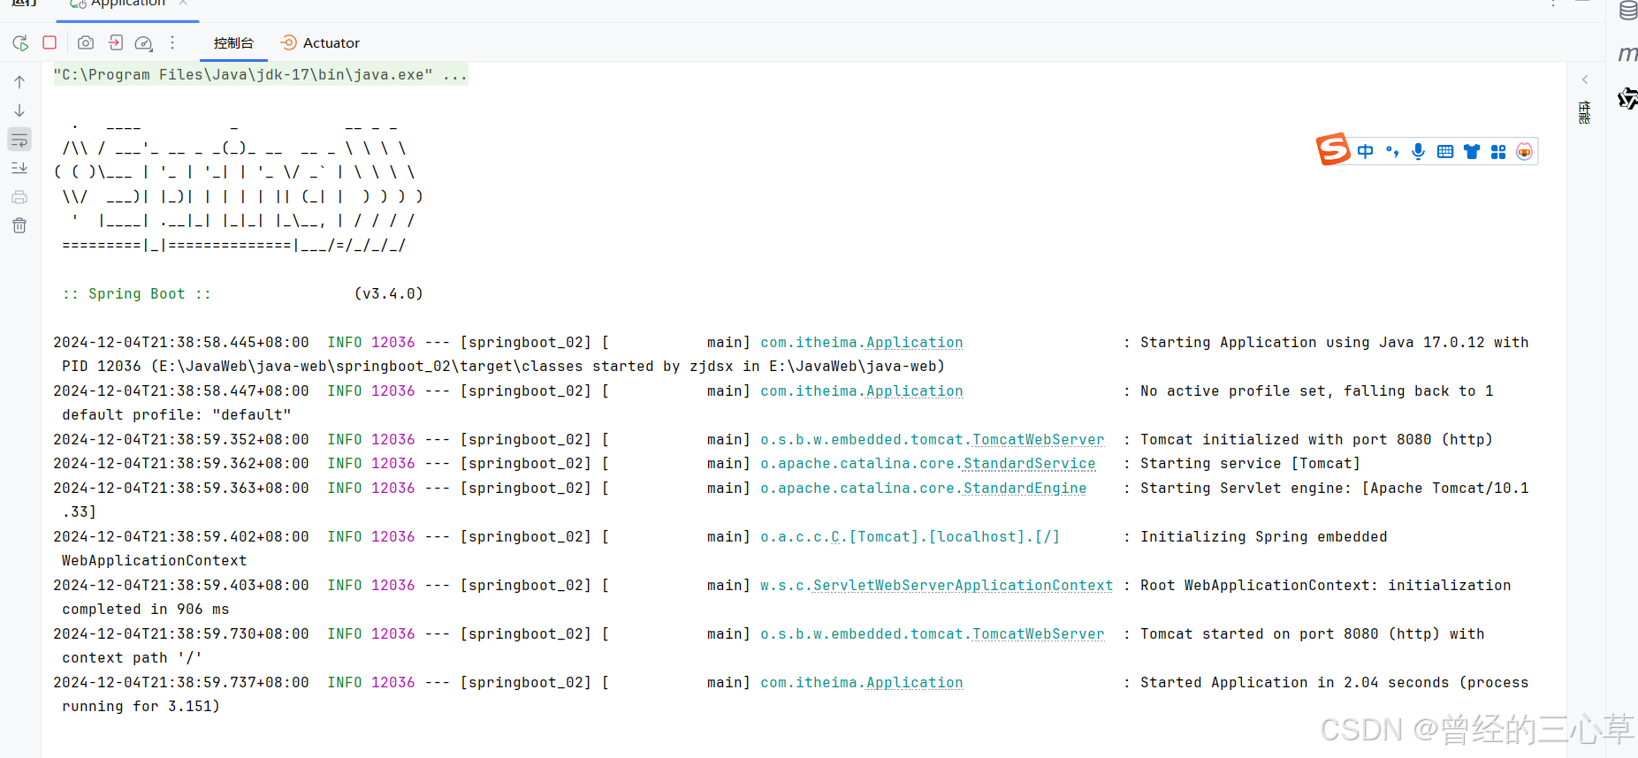
Task: Click the Spring Boot (v3.4.0) version text
Action: (x=389, y=294)
